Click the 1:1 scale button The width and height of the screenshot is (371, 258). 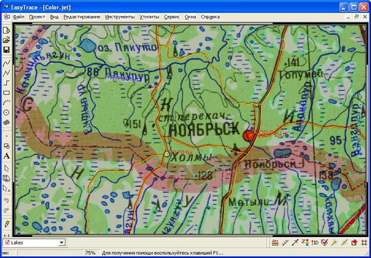coord(6,235)
